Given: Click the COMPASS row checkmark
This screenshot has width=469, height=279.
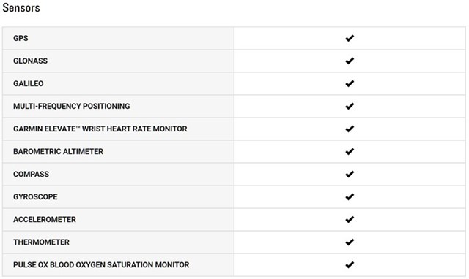Looking at the screenshot, I should coord(350,174).
